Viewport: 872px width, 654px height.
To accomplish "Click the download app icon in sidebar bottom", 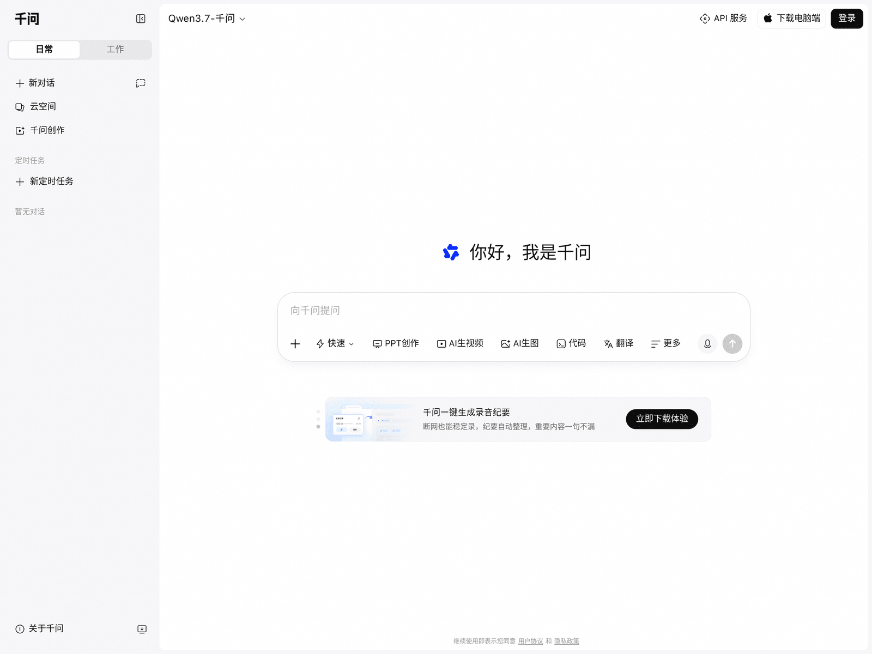I will [x=142, y=629].
